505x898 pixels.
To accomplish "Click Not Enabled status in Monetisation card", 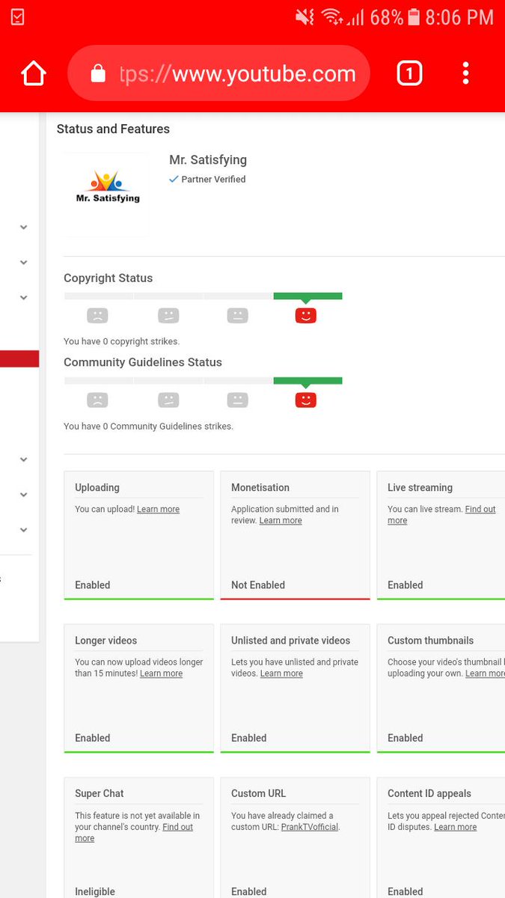I will tap(258, 585).
